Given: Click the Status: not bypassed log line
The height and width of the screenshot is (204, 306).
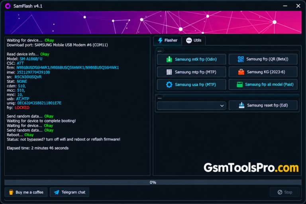Looking at the screenshot, I should [63, 139].
